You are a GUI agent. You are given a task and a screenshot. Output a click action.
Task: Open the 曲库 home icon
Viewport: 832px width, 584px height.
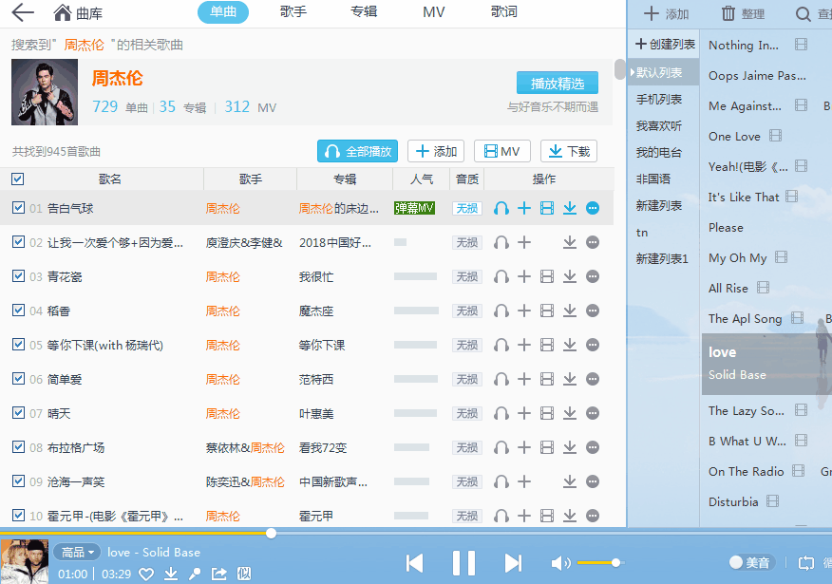(63, 12)
